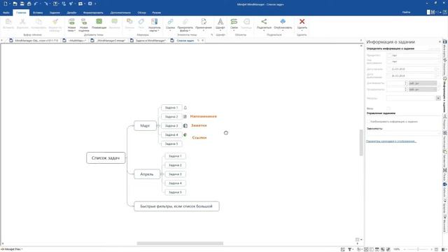448x252 pixels.
Task: Click Undo arrow in quick access toolbar
Action: pos(36,3)
